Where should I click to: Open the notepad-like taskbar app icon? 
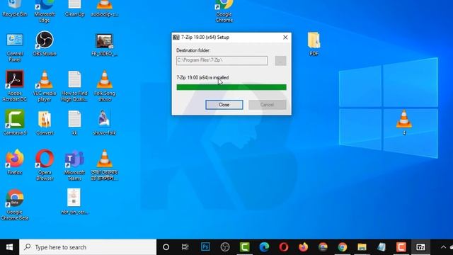[382, 247]
